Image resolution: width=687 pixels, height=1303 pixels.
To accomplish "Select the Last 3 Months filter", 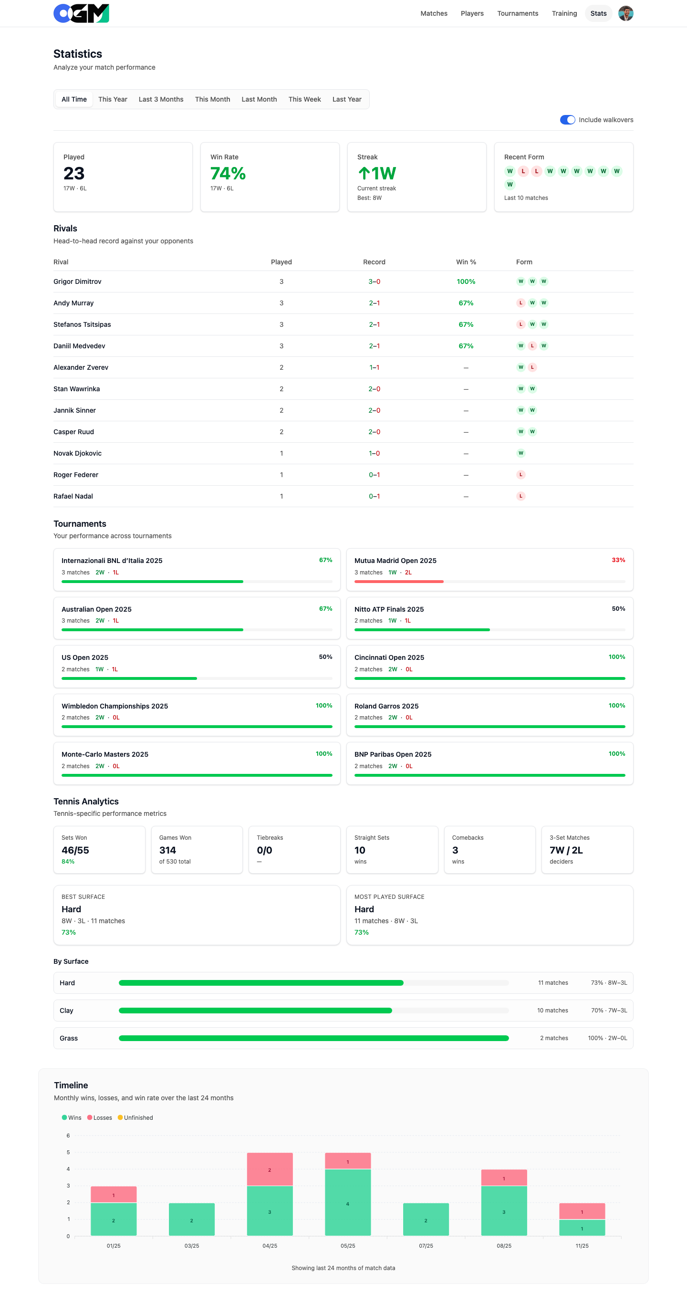I will [161, 99].
